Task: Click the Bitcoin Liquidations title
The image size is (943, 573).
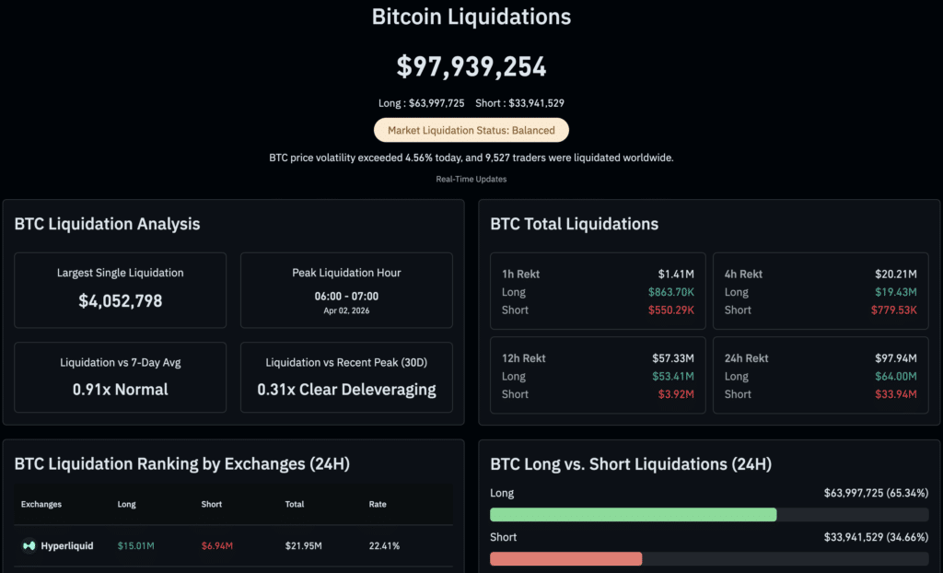Action: [x=471, y=17]
